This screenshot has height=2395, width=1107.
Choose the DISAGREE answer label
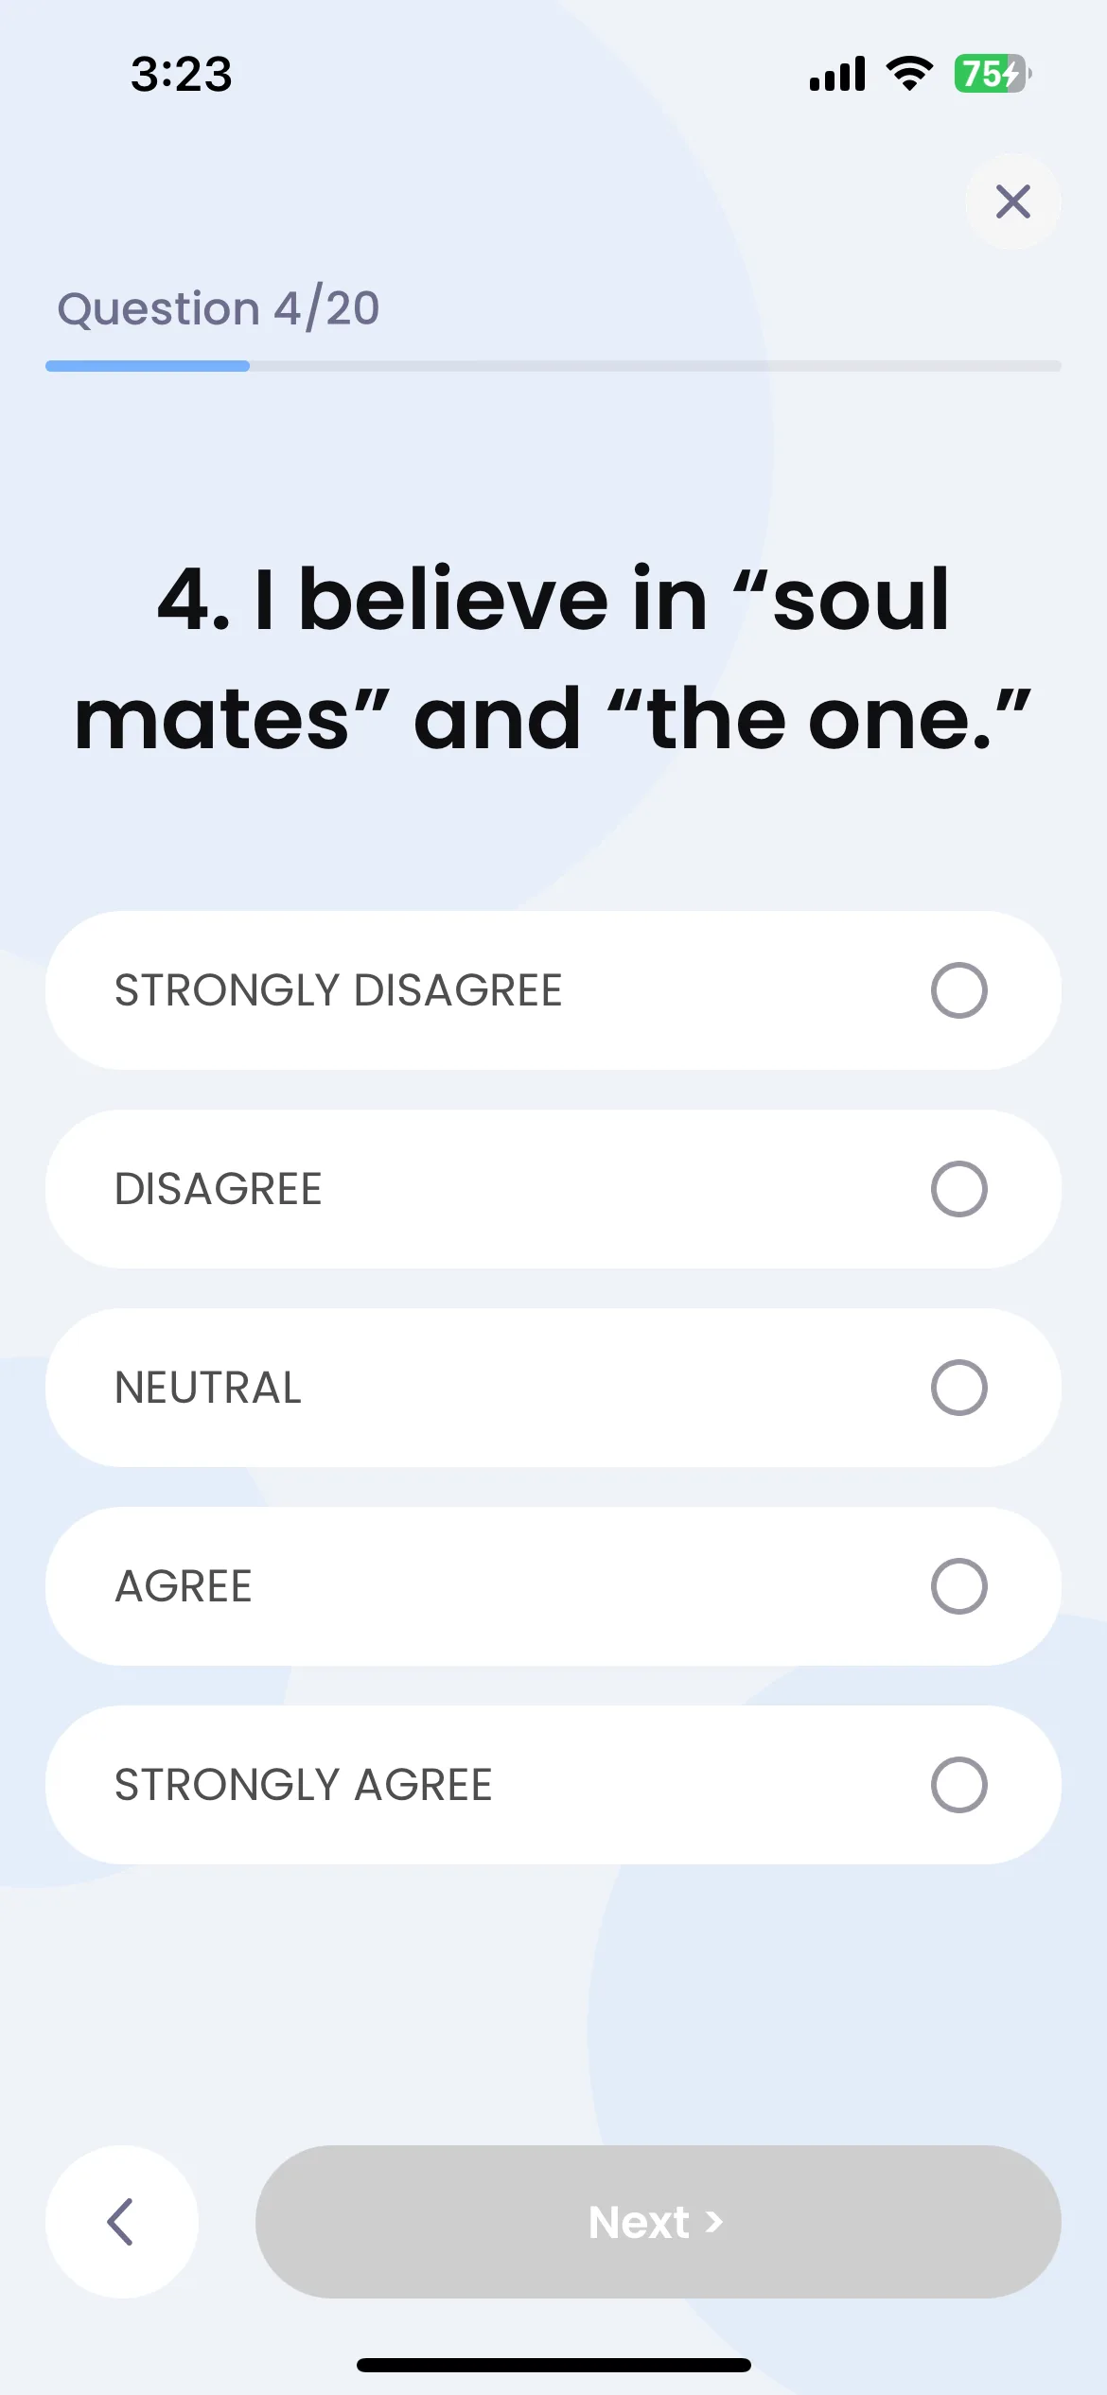coord(219,1189)
